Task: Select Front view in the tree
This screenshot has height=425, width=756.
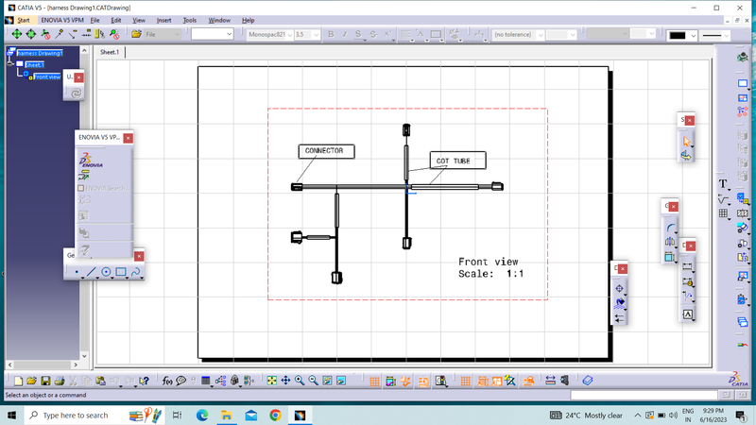Action: (x=47, y=76)
